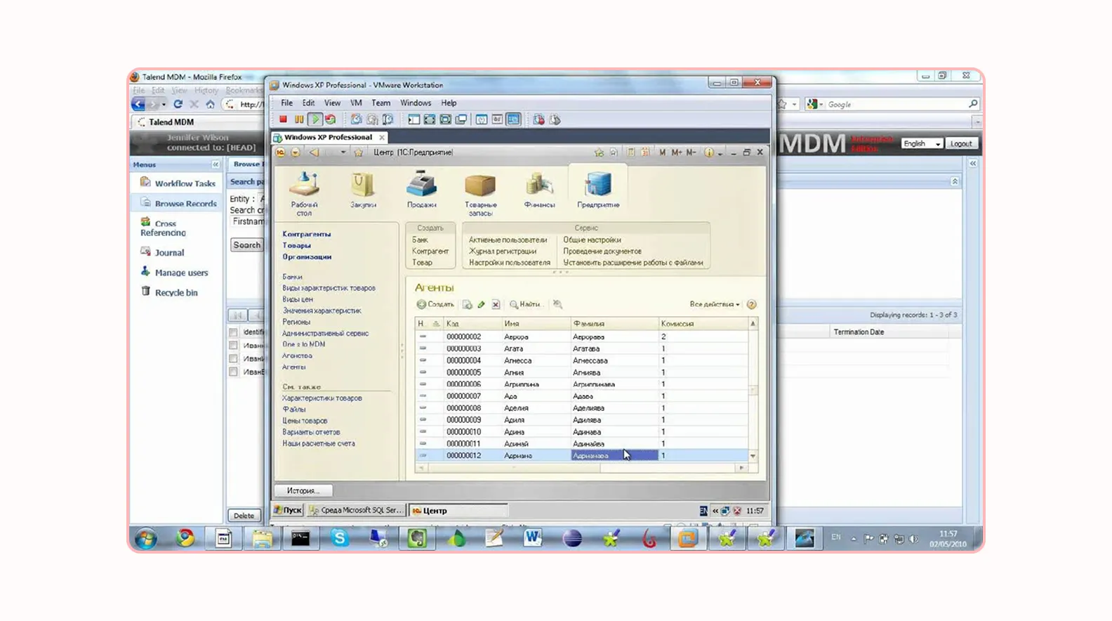Open Журнал регистрации service link

(503, 251)
